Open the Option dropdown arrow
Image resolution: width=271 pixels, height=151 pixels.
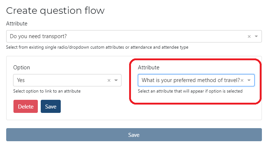tap(116, 80)
